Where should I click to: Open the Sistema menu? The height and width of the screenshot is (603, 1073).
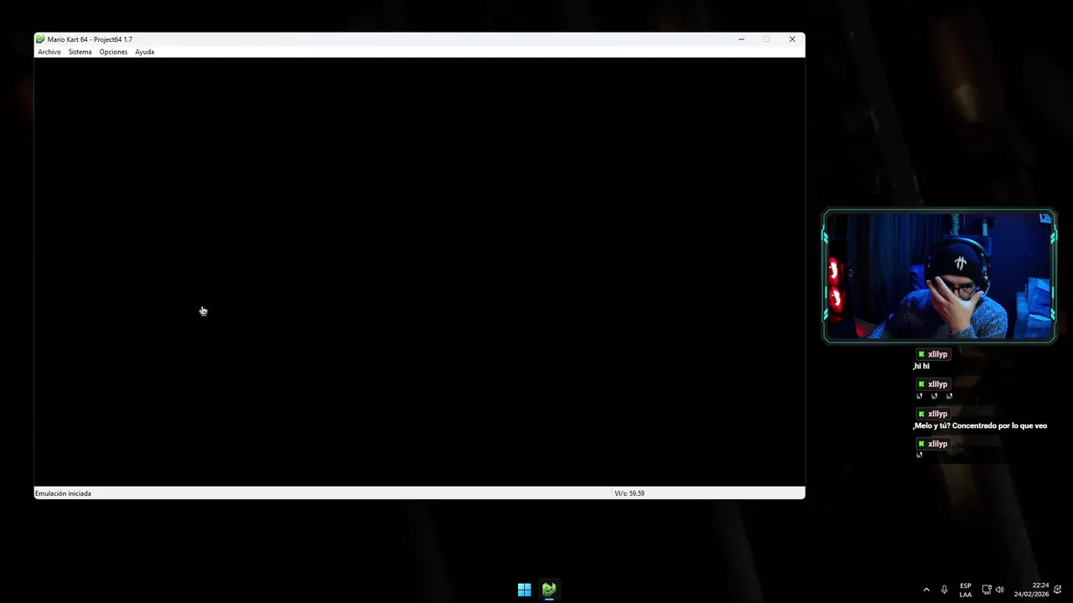tap(80, 52)
